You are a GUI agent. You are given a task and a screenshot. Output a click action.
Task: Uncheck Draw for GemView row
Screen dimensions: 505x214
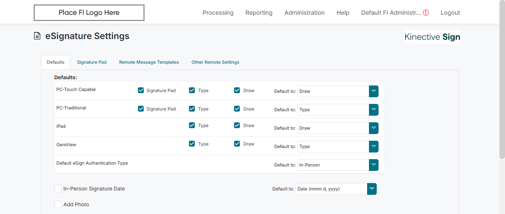[237, 144]
